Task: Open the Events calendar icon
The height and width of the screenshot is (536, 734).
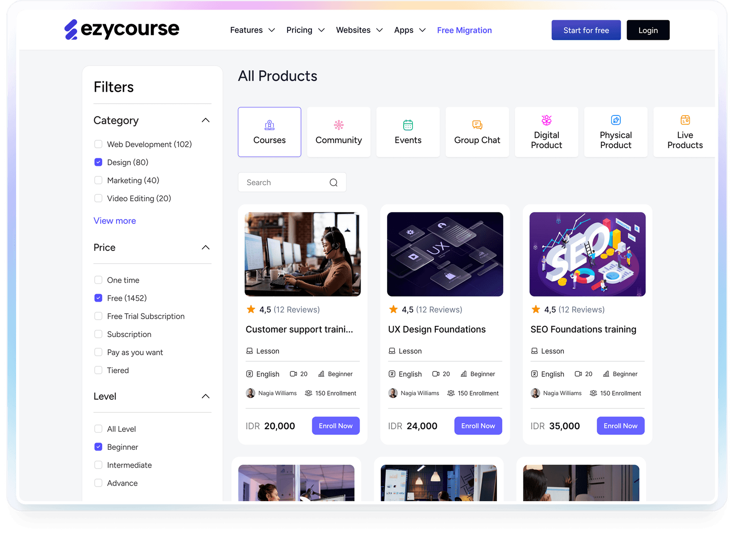Action: (408, 125)
